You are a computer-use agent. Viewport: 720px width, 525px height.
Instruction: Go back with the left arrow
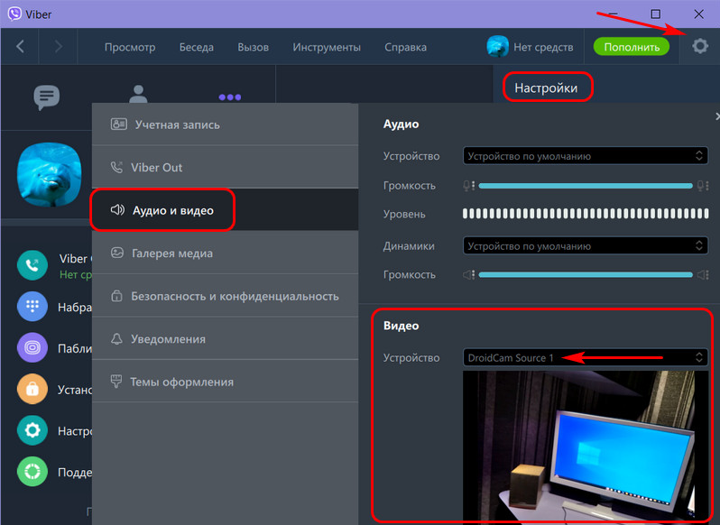[x=20, y=46]
